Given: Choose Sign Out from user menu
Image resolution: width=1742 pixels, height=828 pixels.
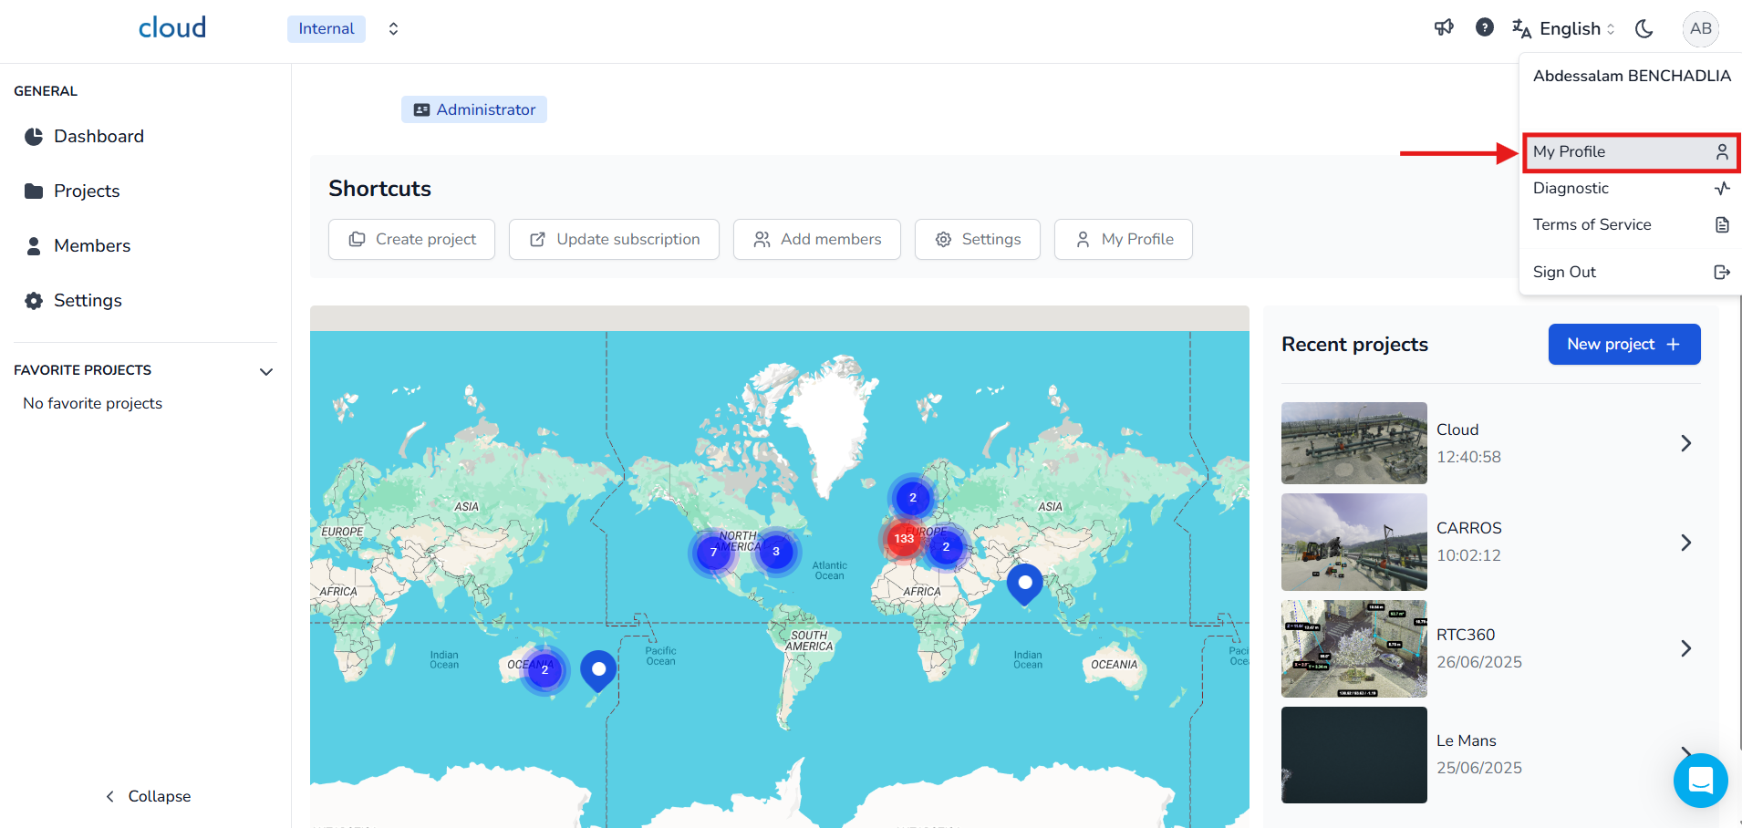Looking at the screenshot, I should 1630,272.
